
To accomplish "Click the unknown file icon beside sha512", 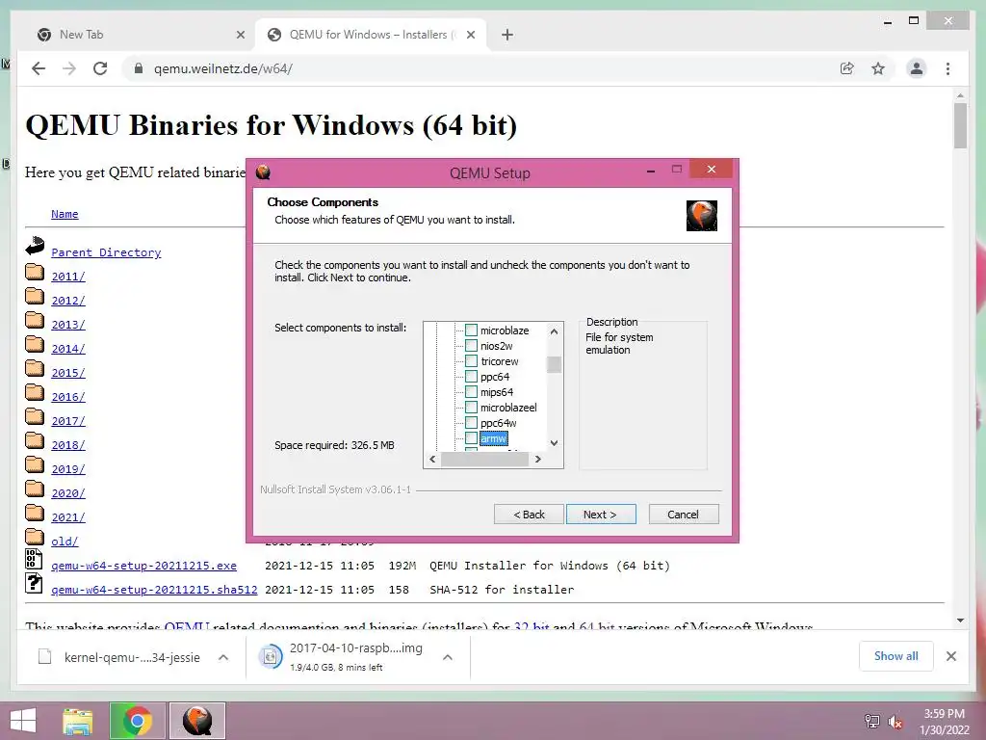I will pos(34,583).
